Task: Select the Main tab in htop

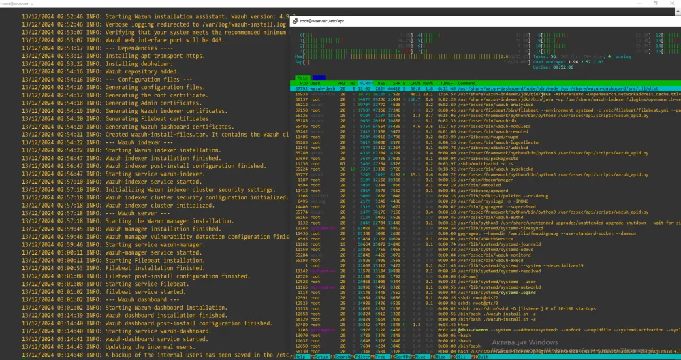Action: coord(303,78)
